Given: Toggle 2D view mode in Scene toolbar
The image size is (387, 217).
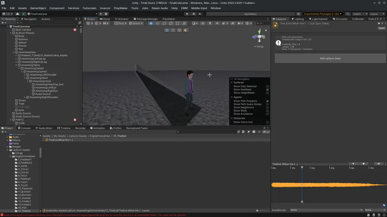Looking at the screenshot, I should click(x=203, y=24).
